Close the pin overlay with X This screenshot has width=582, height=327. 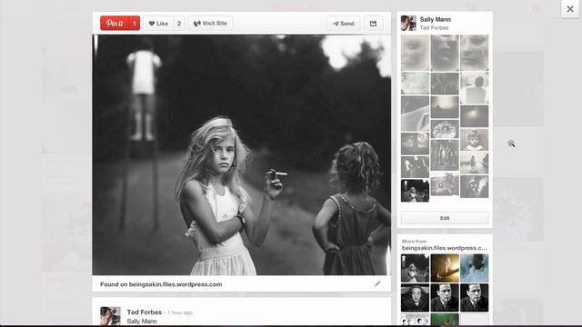pos(570,8)
